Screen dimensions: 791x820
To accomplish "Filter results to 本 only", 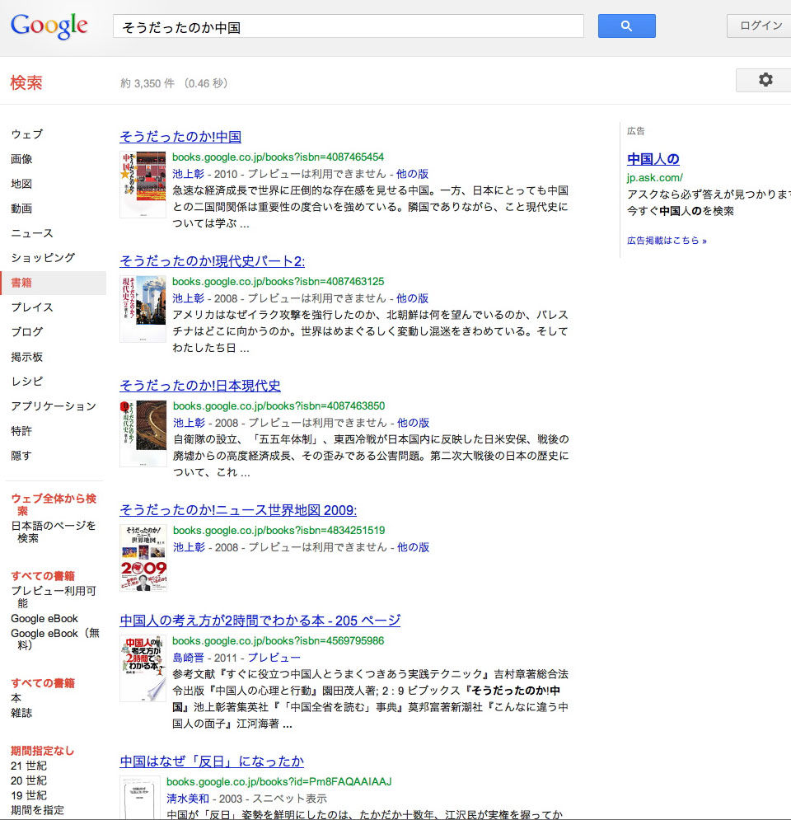I will [x=16, y=698].
